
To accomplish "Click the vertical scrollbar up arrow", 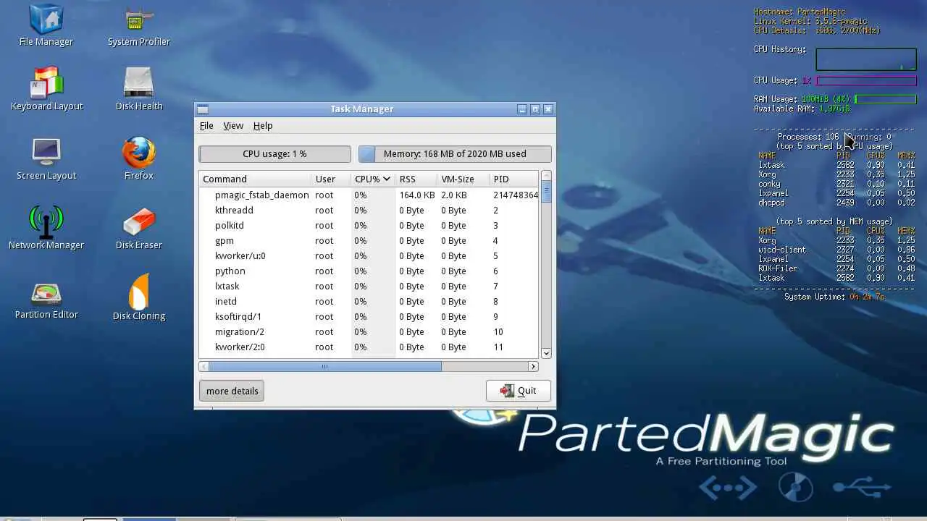I will (546, 176).
